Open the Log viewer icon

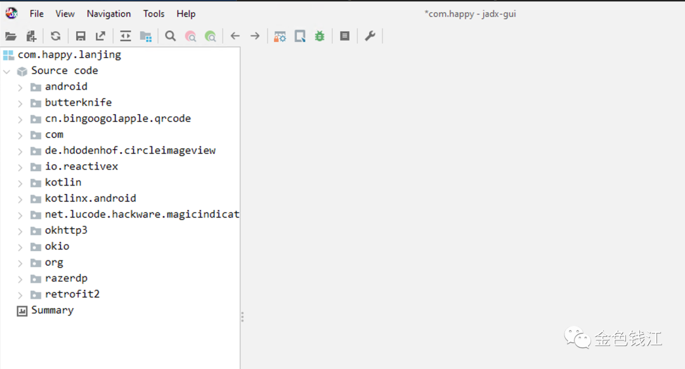tap(344, 36)
